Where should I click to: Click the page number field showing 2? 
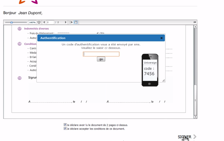(x=50, y=22)
